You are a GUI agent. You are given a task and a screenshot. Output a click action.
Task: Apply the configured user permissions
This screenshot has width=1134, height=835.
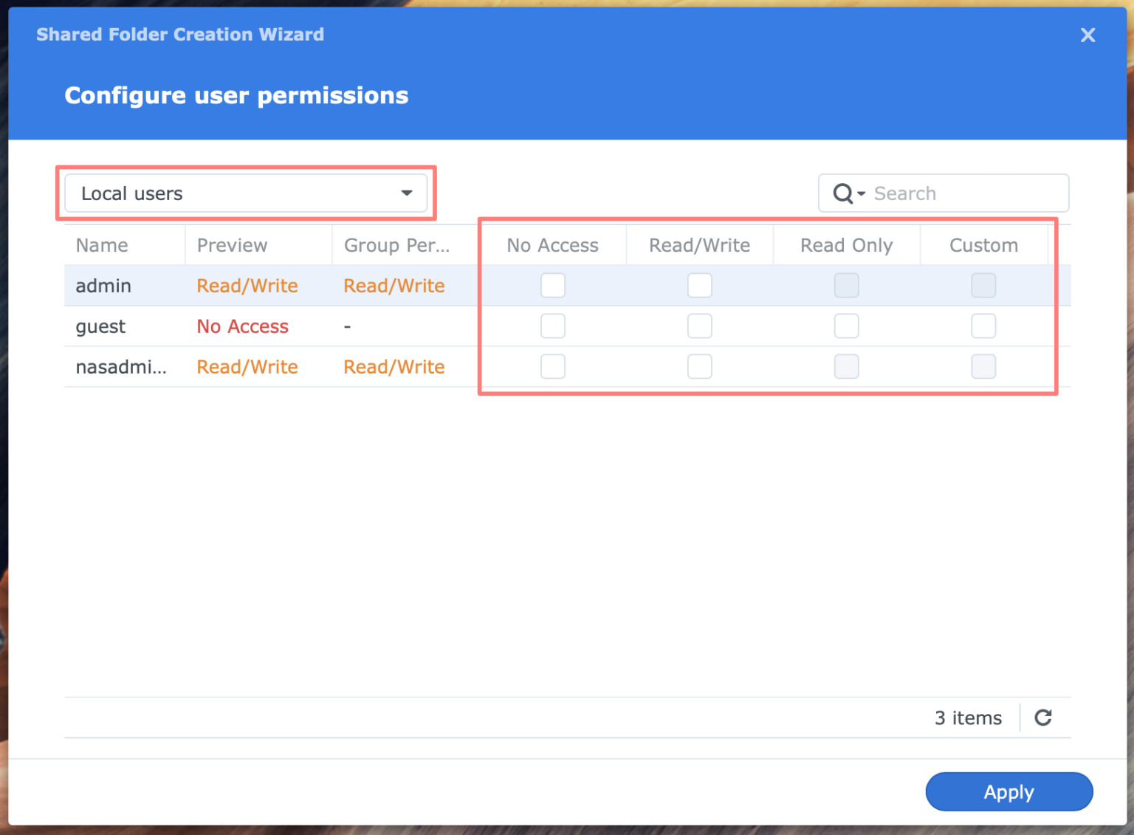tap(1008, 791)
